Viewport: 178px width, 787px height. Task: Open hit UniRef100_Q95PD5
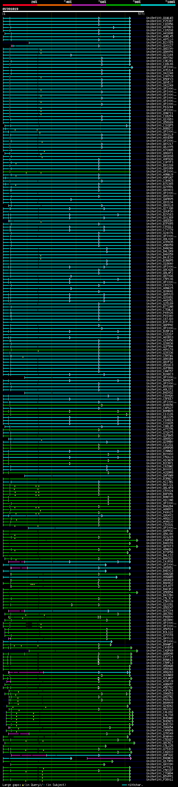point(160,448)
